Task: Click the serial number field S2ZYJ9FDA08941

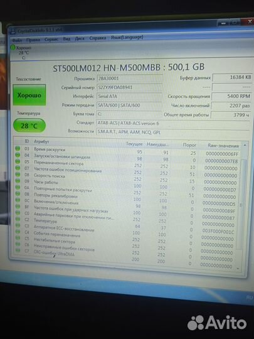Action: [130, 87]
